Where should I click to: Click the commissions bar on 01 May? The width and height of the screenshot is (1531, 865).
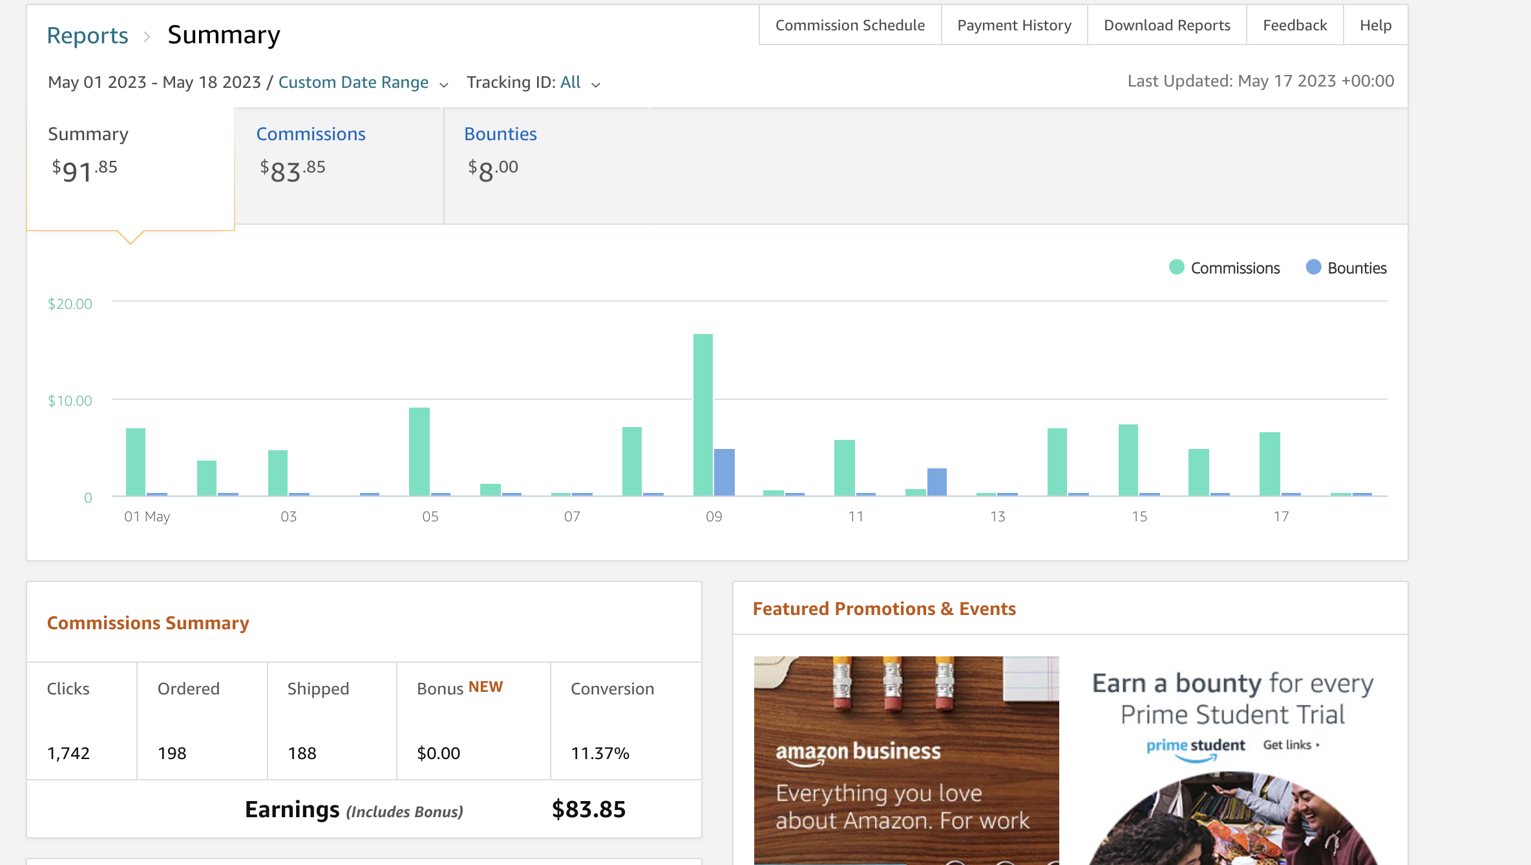tap(136, 462)
